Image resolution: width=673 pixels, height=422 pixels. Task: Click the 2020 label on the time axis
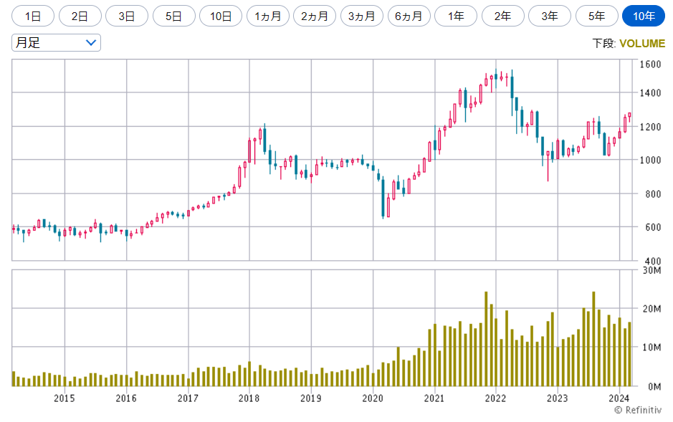(x=373, y=398)
